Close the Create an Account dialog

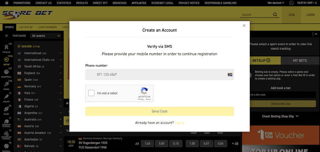pyautogui.click(x=244, y=26)
